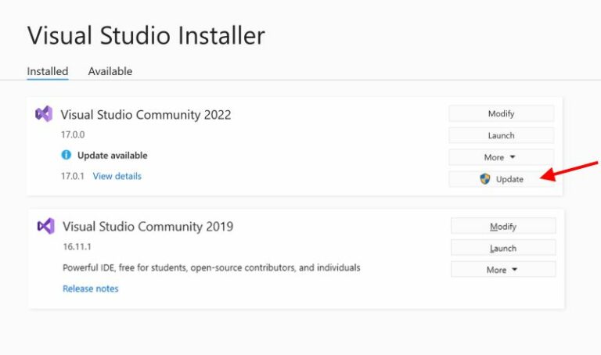601x355 pixels.
Task: Click the Visual Studio 2022 purple logo icon
Action: (x=44, y=114)
